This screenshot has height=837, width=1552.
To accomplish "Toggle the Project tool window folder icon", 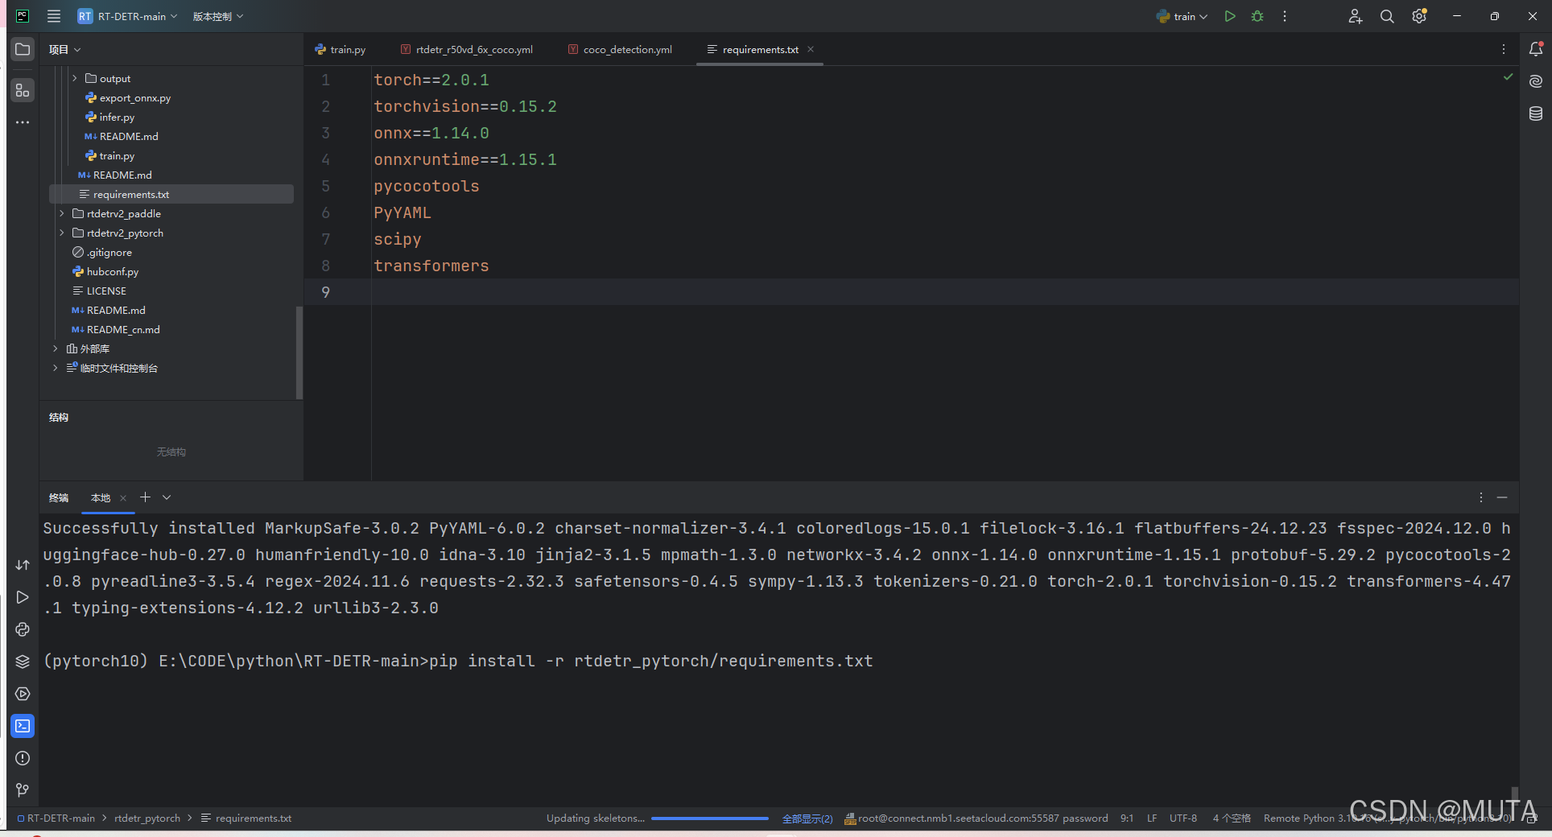I will [23, 49].
